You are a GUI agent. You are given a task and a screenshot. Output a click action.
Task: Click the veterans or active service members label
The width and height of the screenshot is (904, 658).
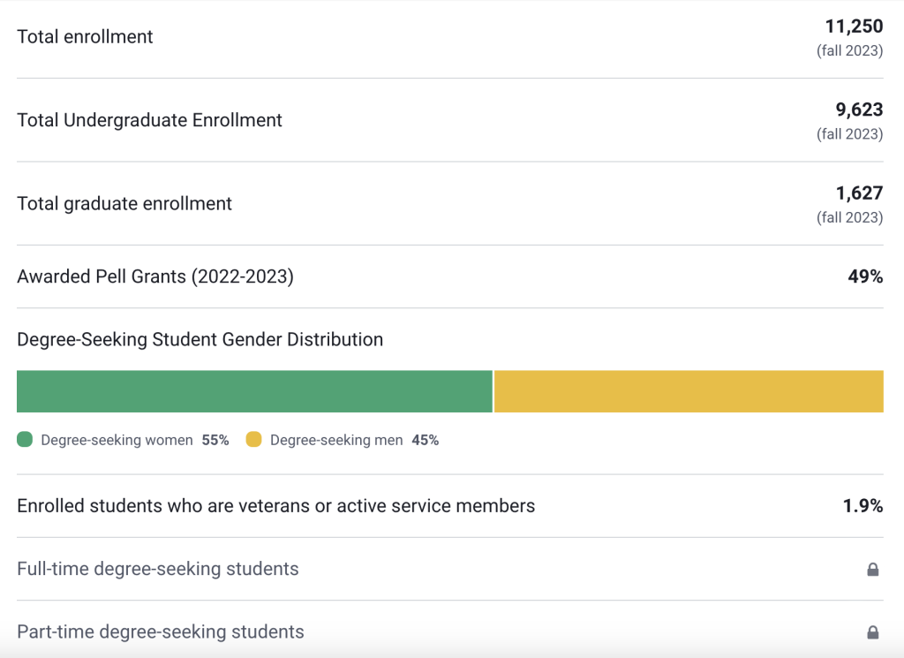click(275, 506)
